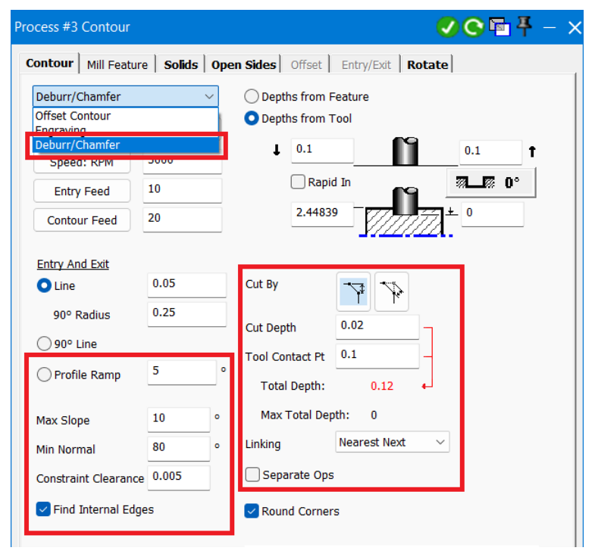Enable the Separate Ops checkbox
595x560 pixels.
point(252,474)
